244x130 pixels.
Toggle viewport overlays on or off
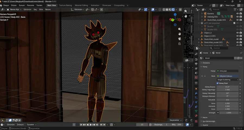[x=153, y=9]
